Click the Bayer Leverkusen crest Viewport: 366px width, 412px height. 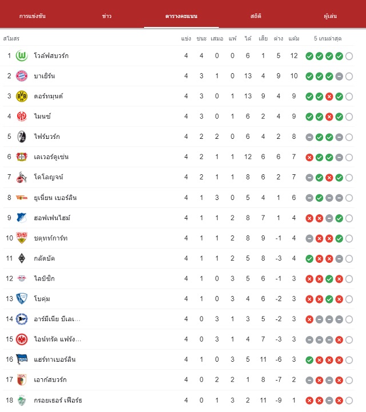click(x=22, y=157)
